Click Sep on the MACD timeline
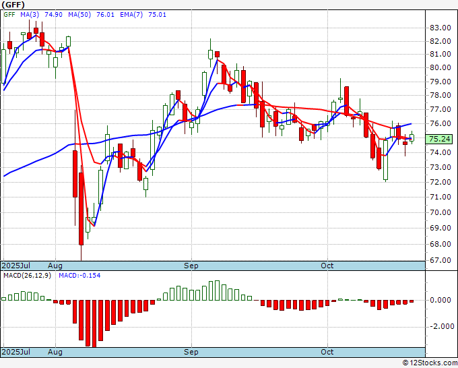 [191, 352]
